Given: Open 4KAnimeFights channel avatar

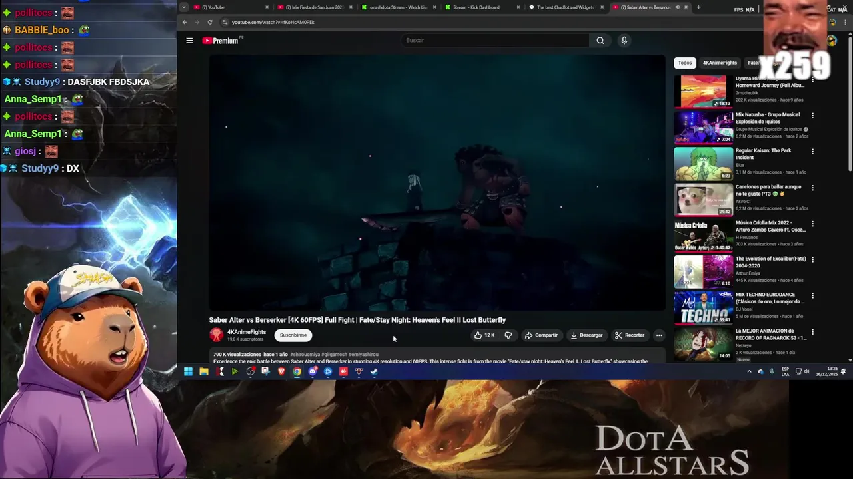Looking at the screenshot, I should click(x=216, y=335).
